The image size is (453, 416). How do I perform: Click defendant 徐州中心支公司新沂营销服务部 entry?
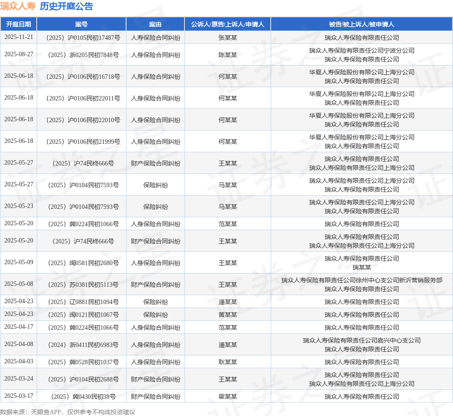(x=362, y=280)
